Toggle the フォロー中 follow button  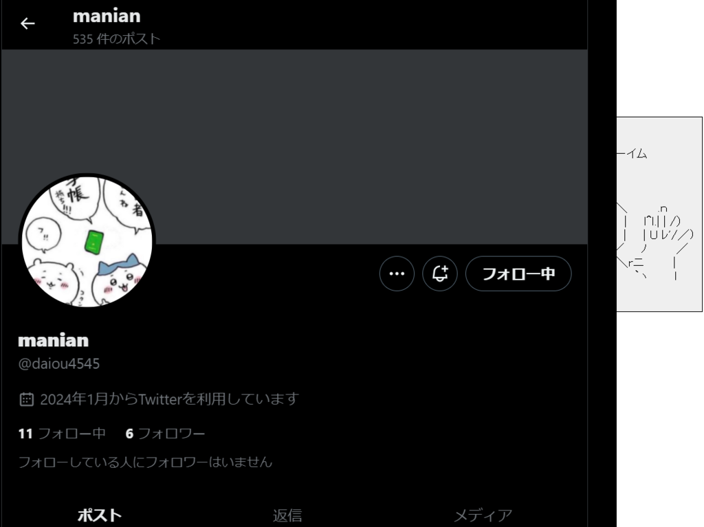518,274
